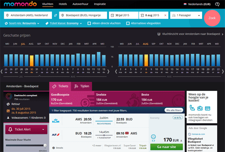Click the Ga naar site button
The image size is (225, 152).
pos(166,147)
